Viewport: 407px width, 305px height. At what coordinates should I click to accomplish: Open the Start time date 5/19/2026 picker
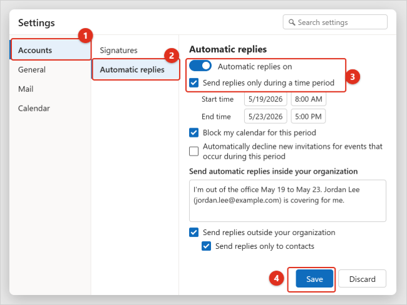pos(265,99)
